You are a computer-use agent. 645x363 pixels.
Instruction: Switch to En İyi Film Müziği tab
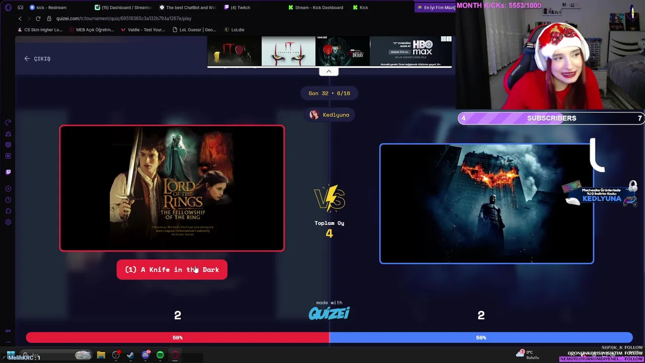point(436,8)
